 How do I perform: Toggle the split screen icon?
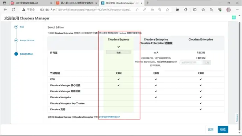click(x=195, y=10)
